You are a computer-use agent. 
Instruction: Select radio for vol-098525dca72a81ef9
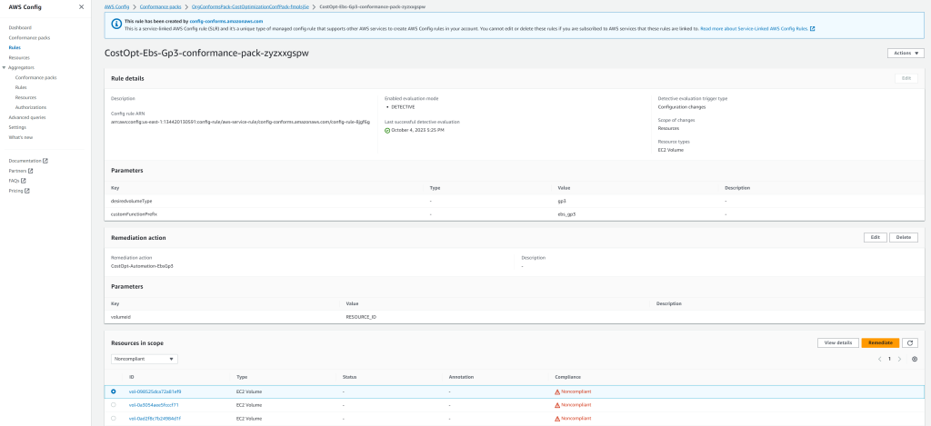114,391
